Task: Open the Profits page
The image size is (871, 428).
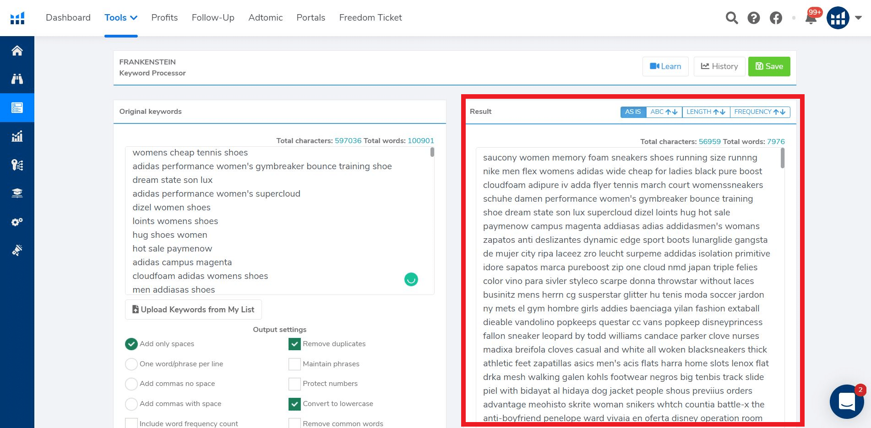Action: click(x=164, y=17)
